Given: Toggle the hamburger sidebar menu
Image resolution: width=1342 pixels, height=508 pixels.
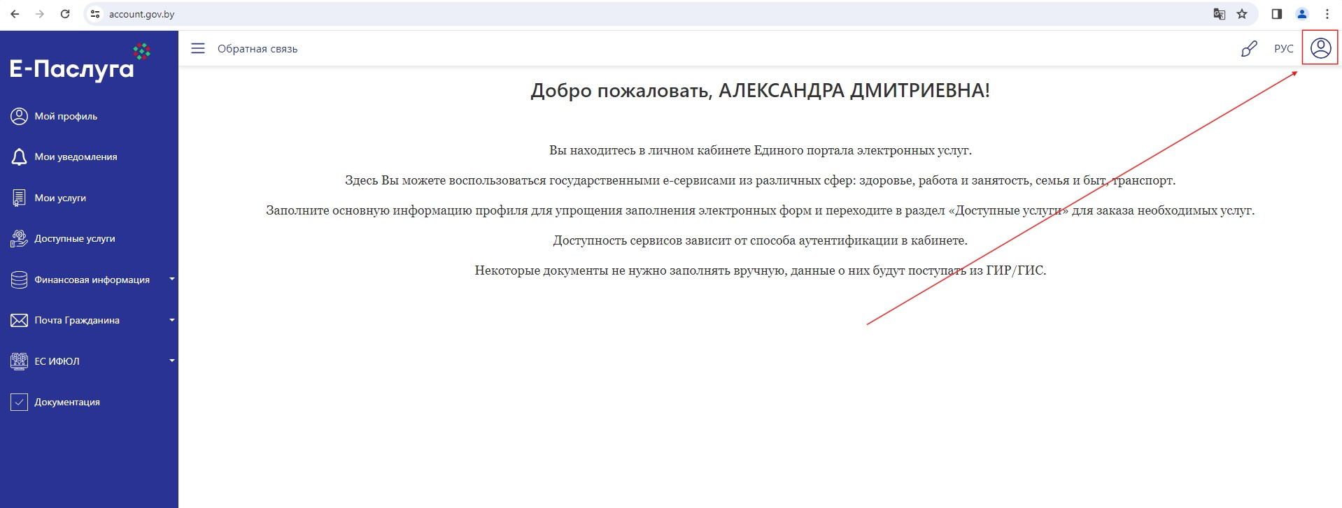Looking at the screenshot, I should (198, 48).
